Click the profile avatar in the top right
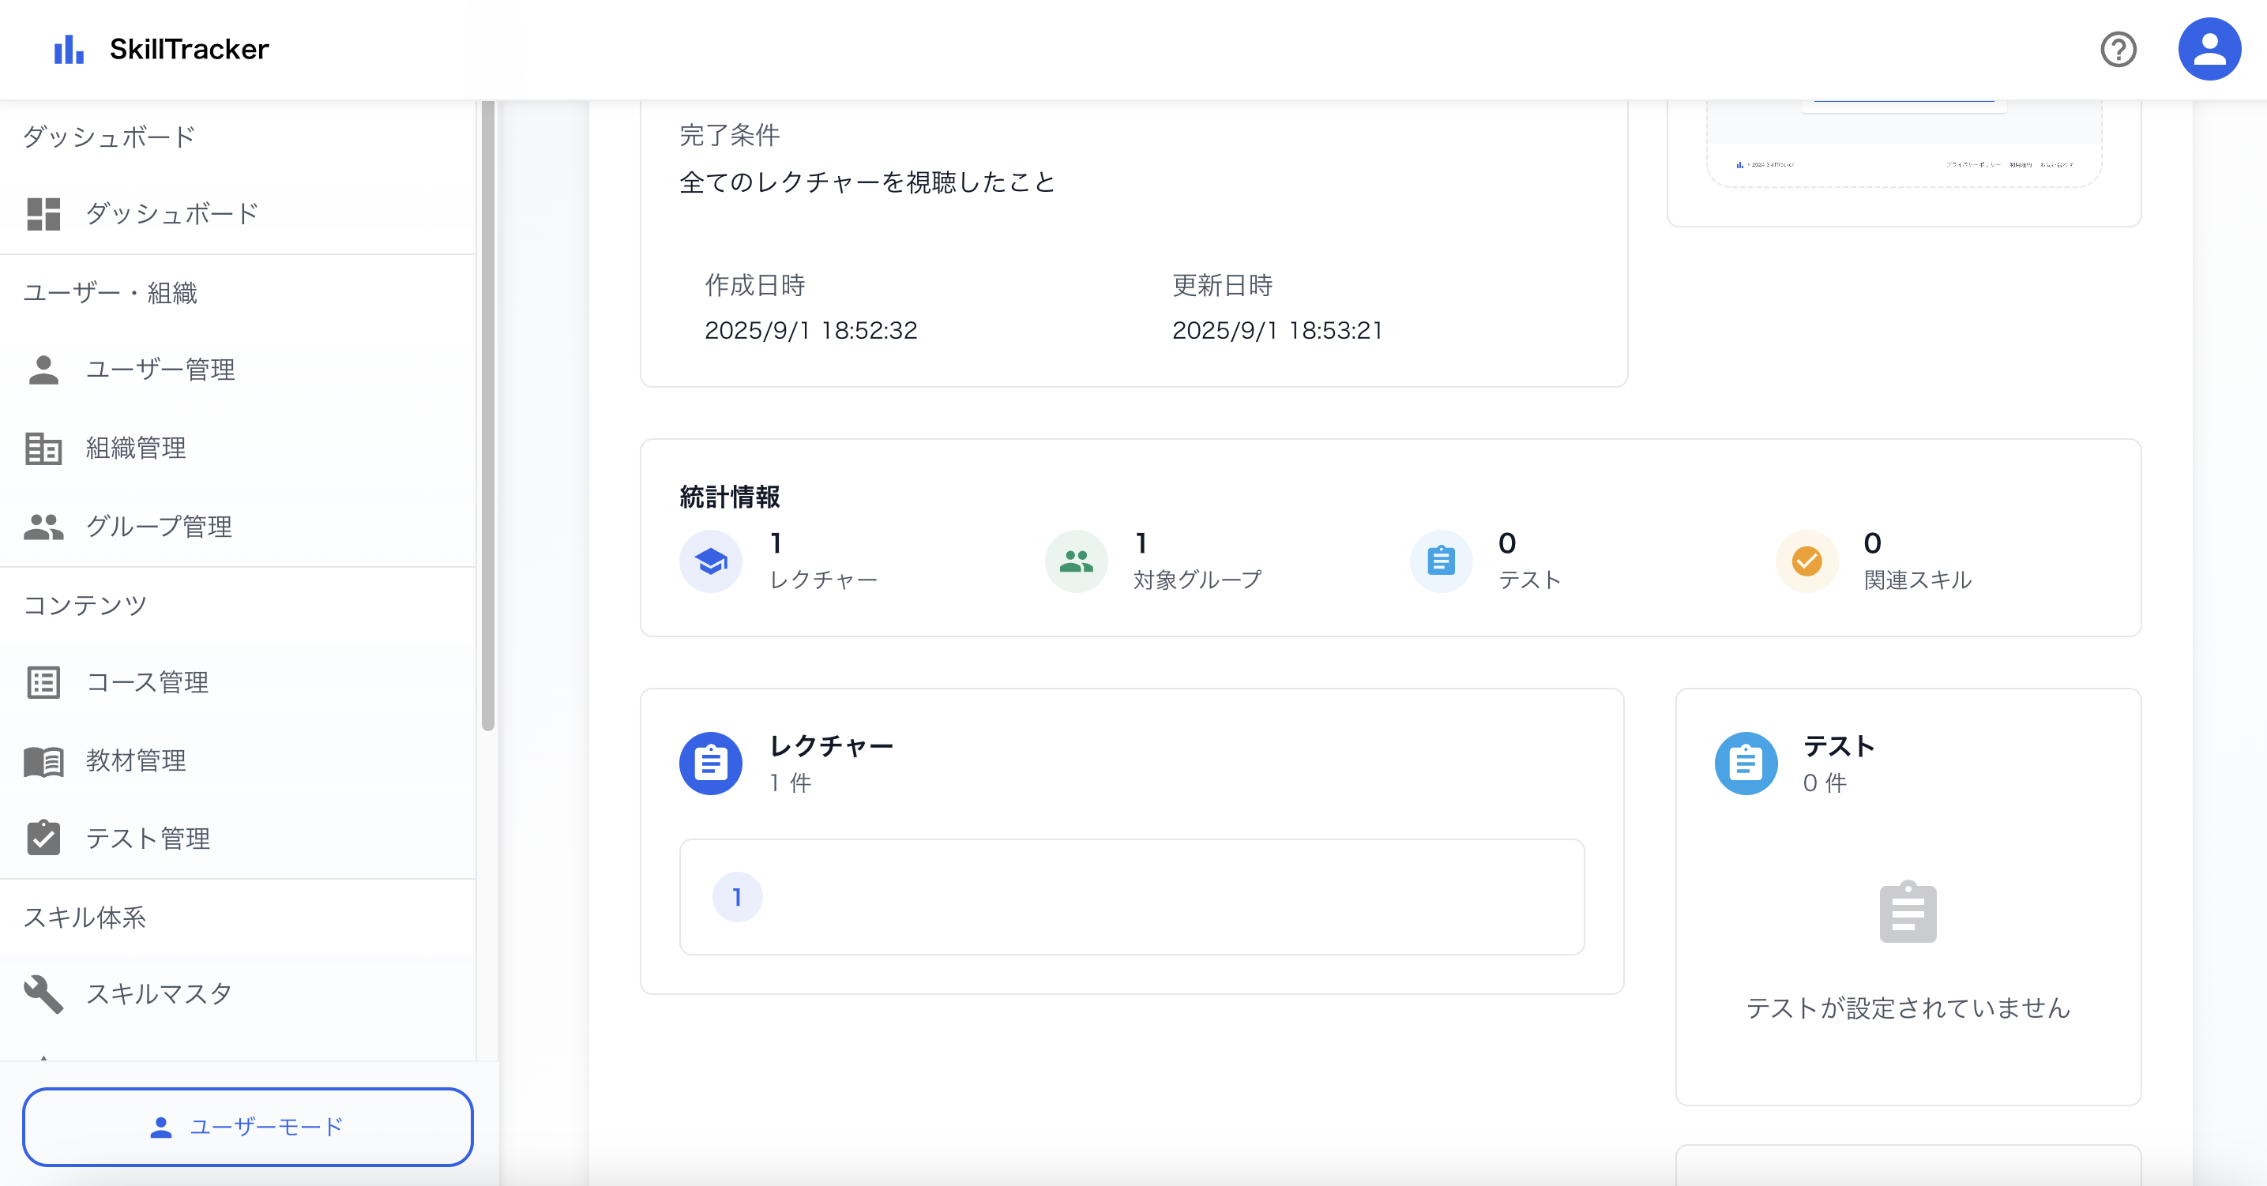The image size is (2267, 1186). click(x=2210, y=48)
